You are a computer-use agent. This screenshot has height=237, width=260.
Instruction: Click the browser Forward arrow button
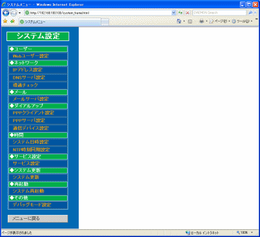click(14, 13)
